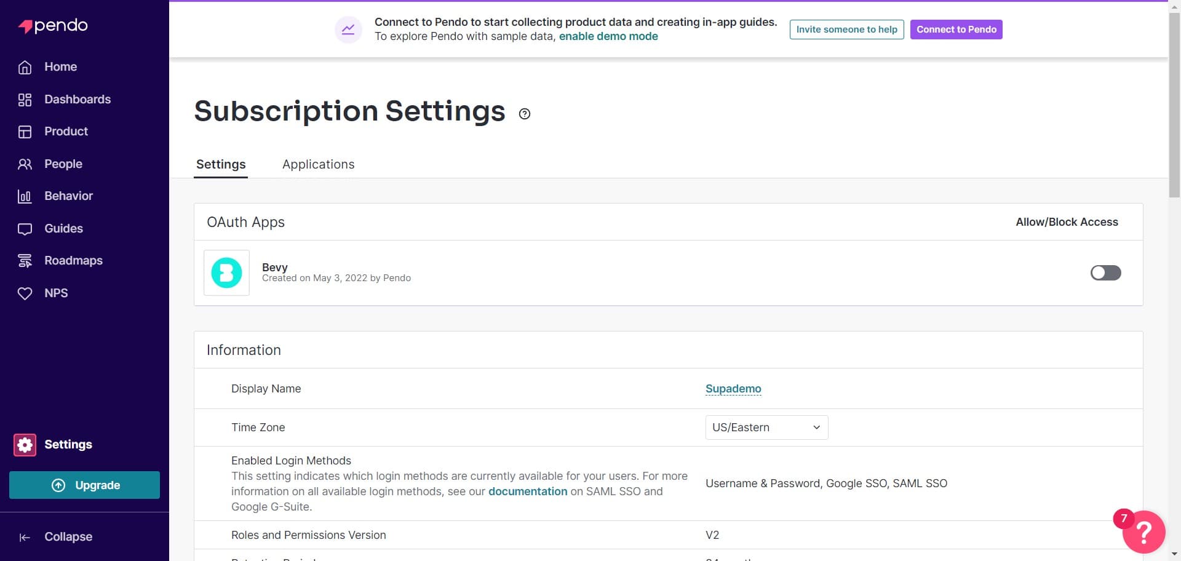Click Connect to Pendo button
The width and height of the screenshot is (1181, 561).
(956, 30)
